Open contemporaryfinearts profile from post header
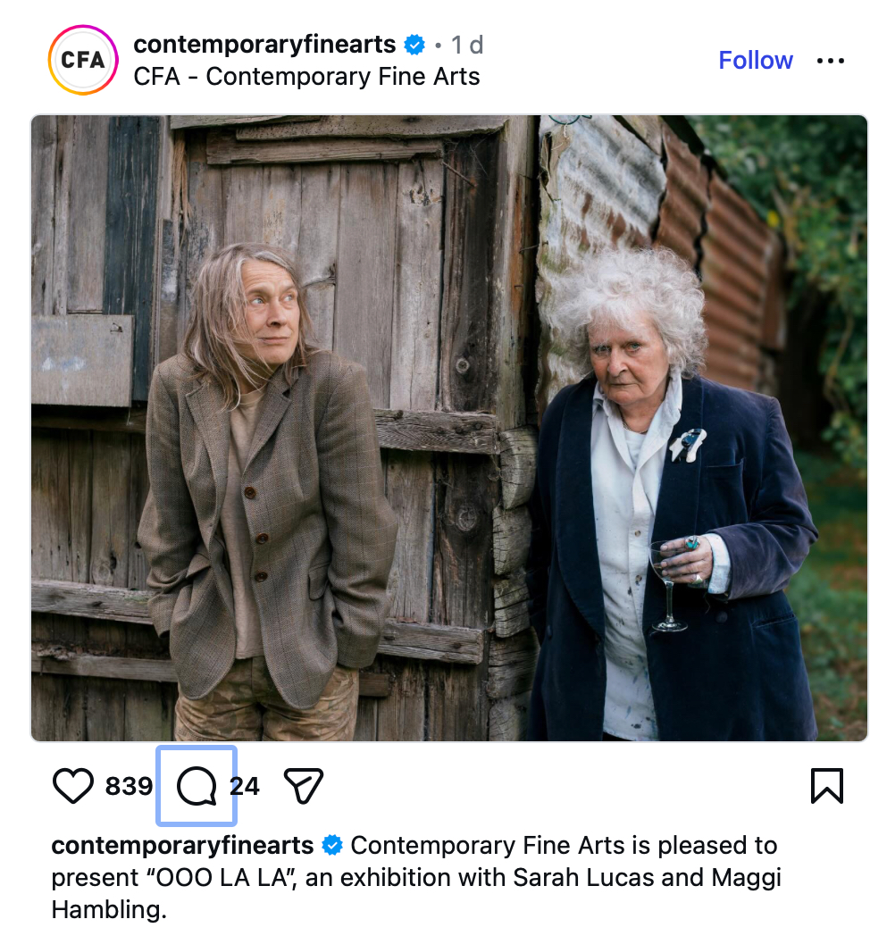Viewport: 870px width, 936px height. (x=264, y=45)
